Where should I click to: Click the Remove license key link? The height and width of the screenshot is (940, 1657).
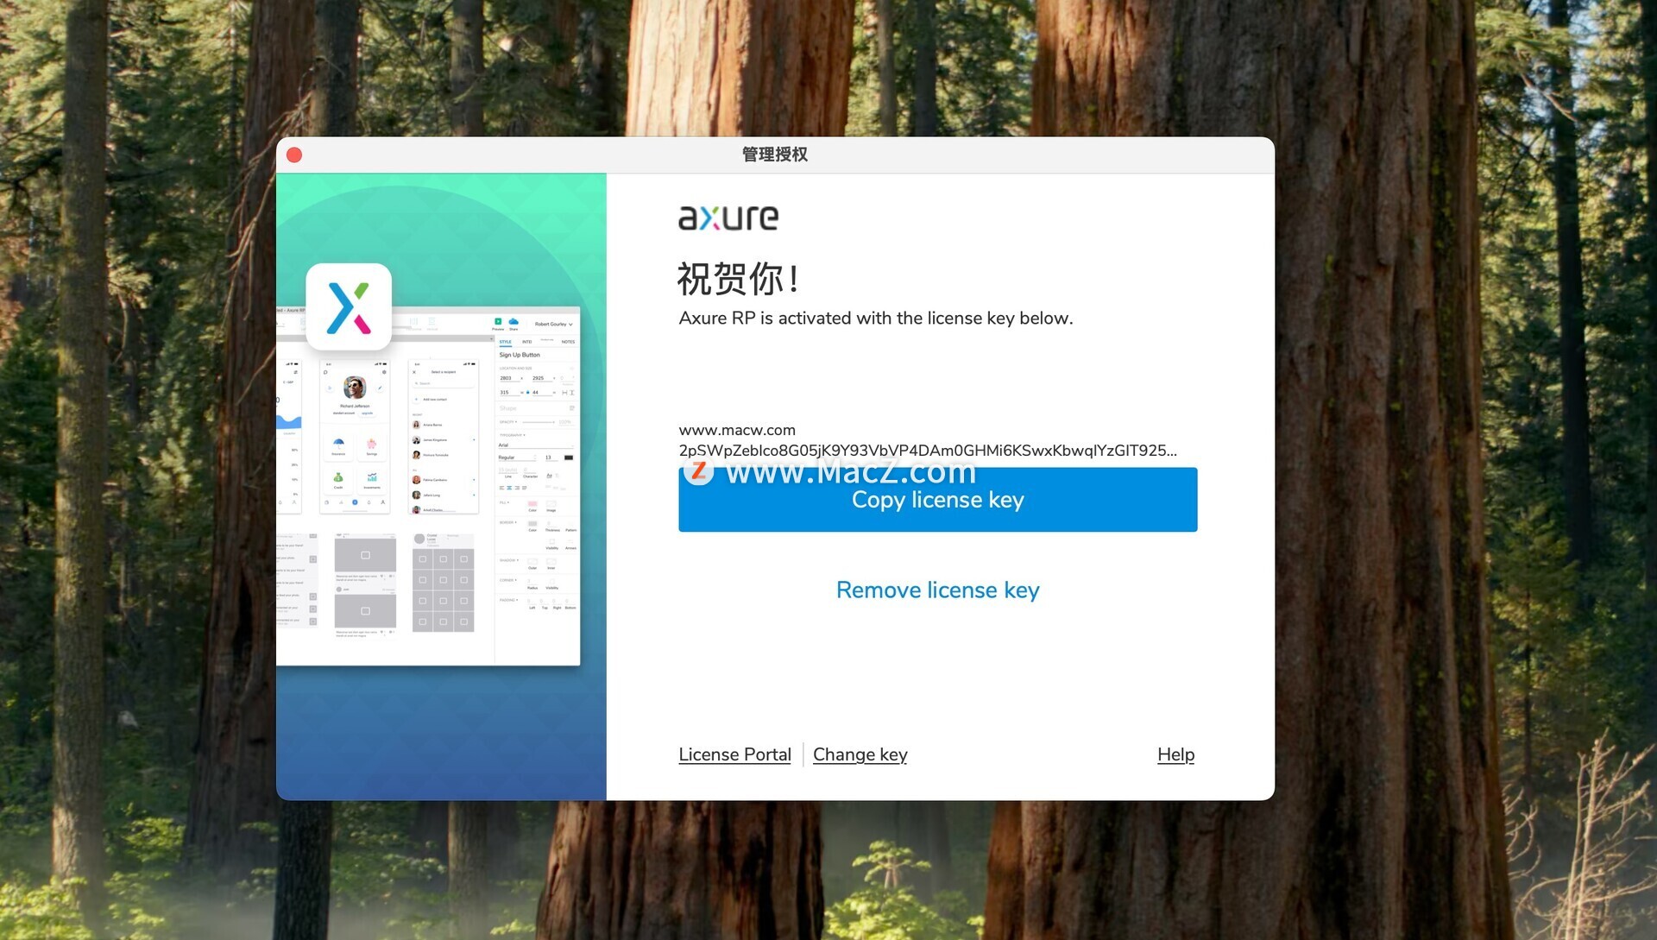[937, 590]
